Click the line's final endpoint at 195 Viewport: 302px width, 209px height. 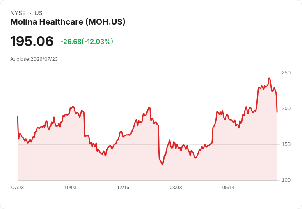277,112
